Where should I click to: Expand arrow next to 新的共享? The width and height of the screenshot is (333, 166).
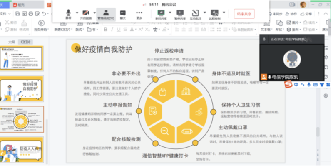(x=170, y=13)
